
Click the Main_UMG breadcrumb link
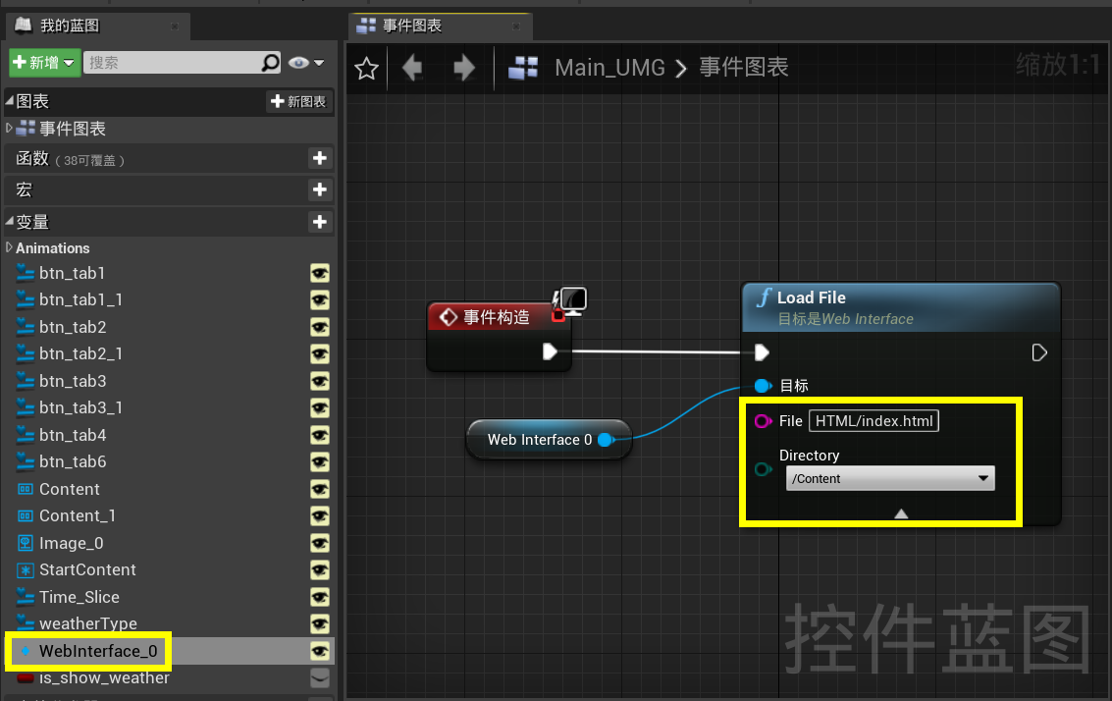coord(609,68)
